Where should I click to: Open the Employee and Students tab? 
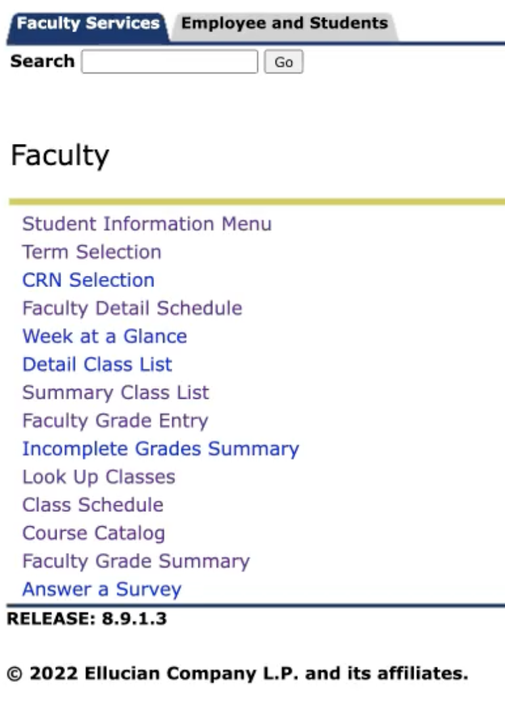284,24
